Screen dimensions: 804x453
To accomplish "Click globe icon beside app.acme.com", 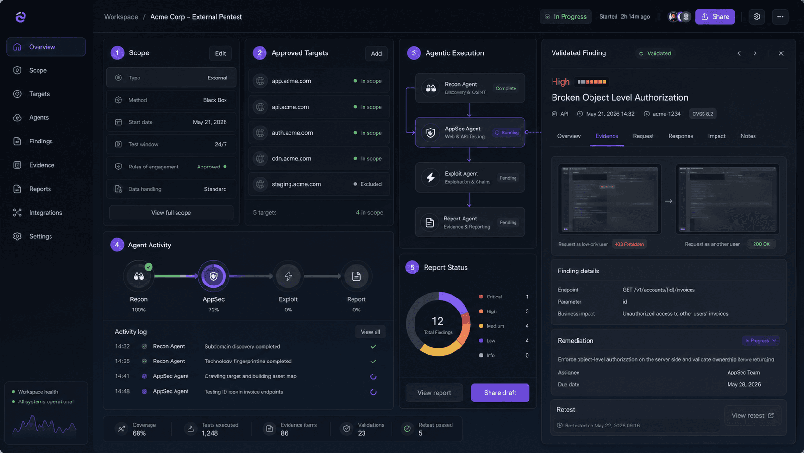I will click(x=260, y=81).
